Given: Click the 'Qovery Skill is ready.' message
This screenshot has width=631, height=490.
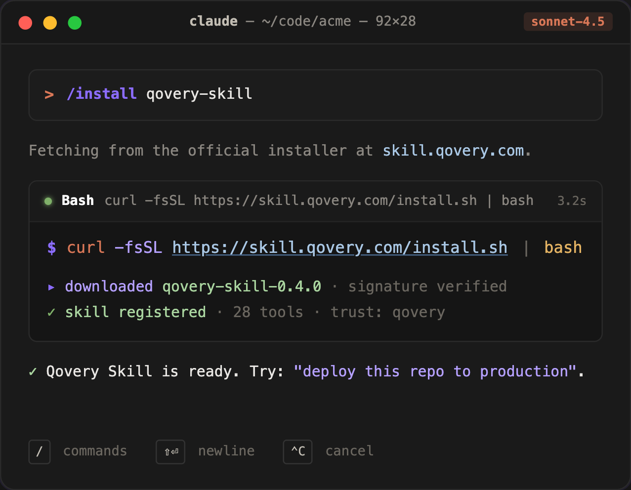Looking at the screenshot, I should (x=143, y=371).
